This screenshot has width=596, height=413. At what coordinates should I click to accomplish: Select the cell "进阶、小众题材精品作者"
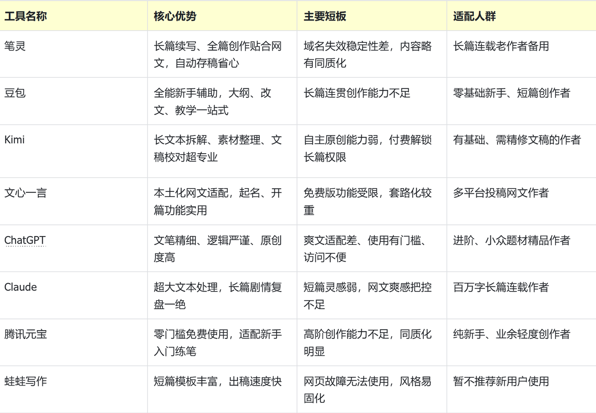521,248
